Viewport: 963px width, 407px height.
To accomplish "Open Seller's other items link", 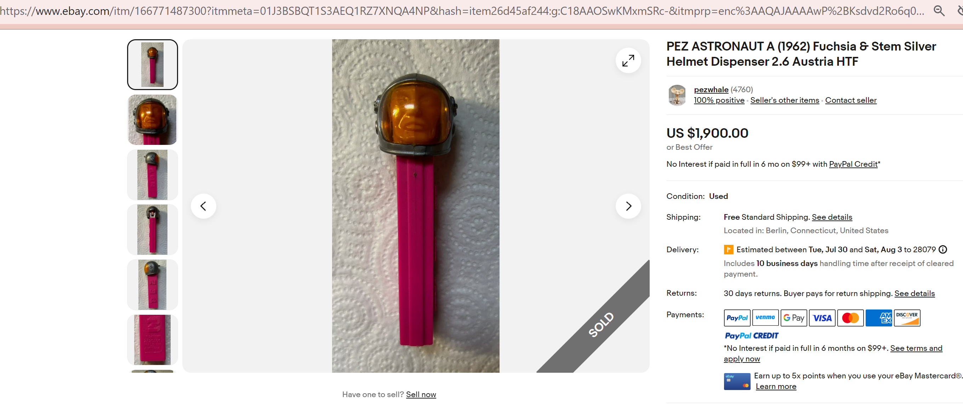I will tap(784, 100).
